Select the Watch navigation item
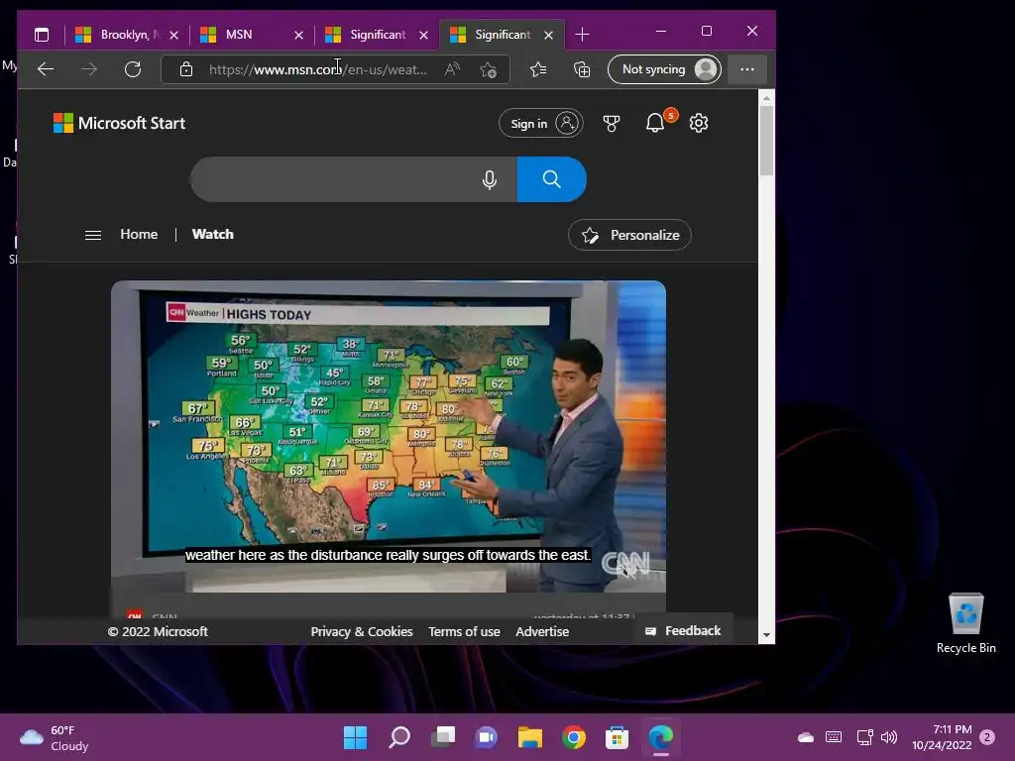The image size is (1015, 761). pyautogui.click(x=212, y=234)
